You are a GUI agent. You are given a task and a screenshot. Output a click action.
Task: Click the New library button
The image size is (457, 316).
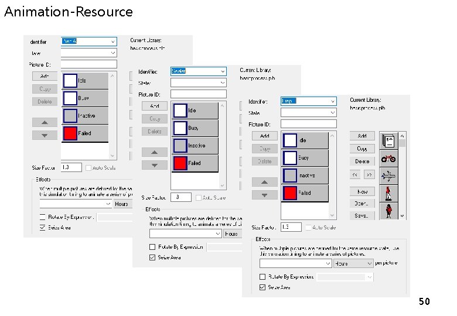click(362, 191)
